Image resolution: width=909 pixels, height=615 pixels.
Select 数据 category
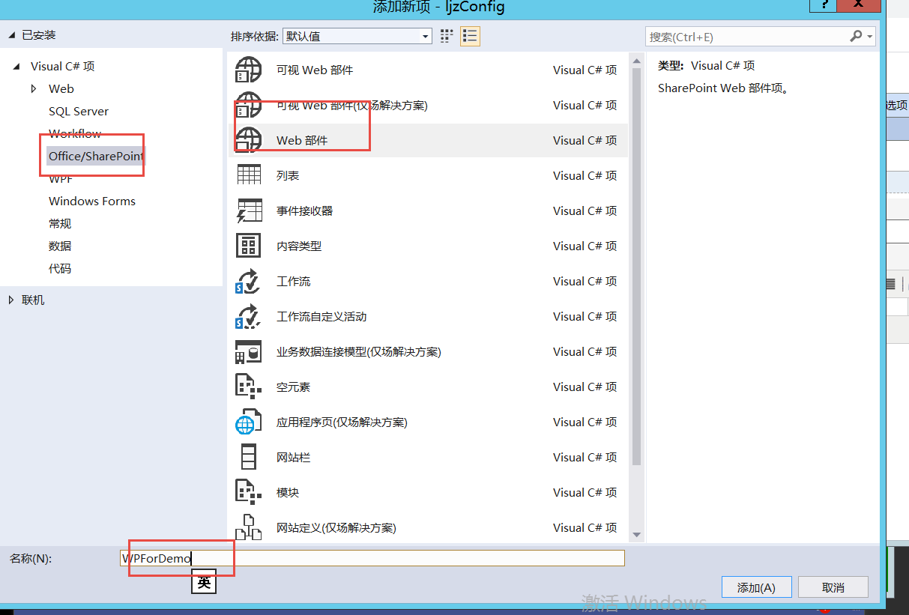click(x=60, y=246)
